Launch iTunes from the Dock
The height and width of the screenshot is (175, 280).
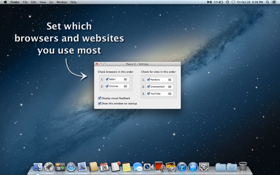pyautogui.click(x=182, y=167)
